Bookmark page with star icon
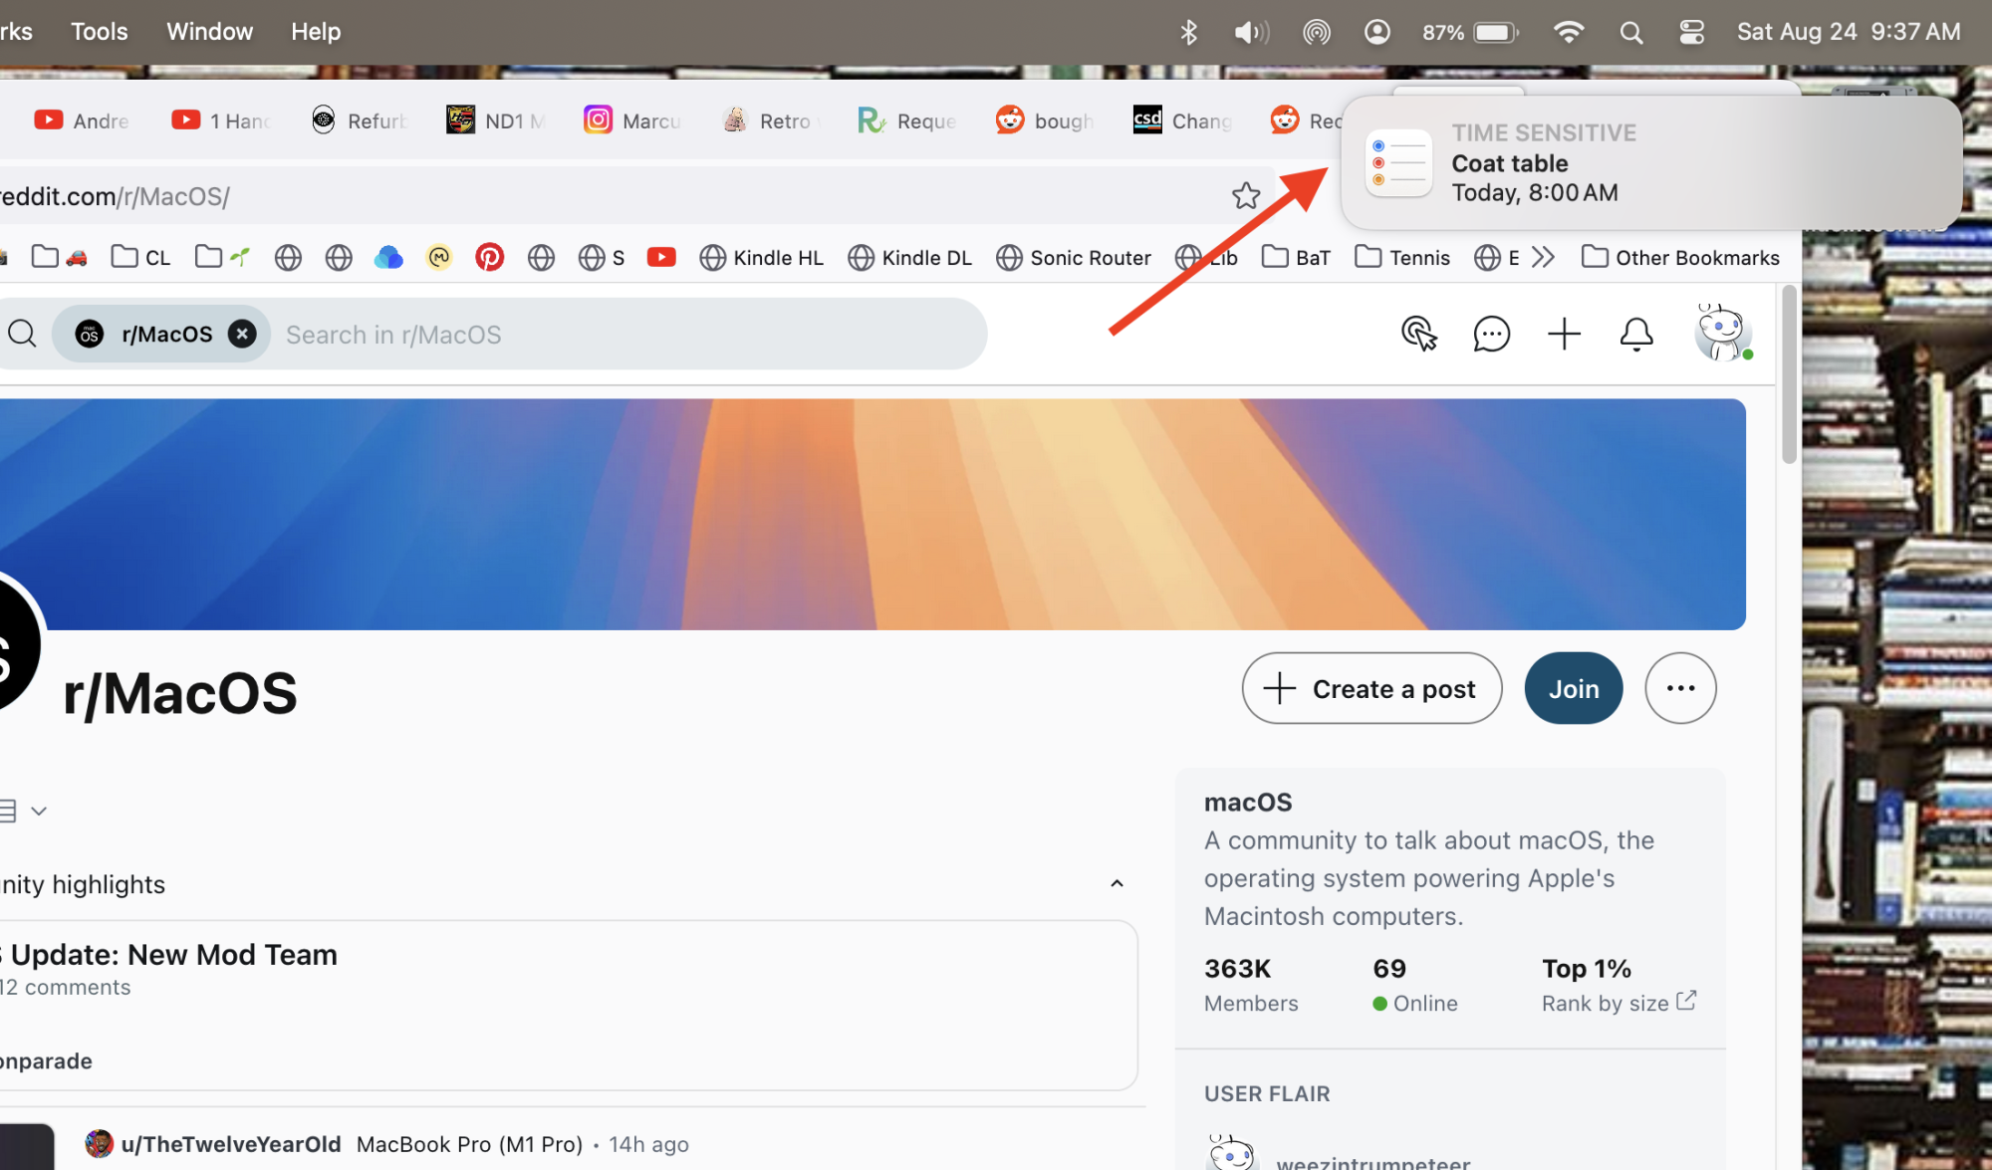 pos(1245,196)
